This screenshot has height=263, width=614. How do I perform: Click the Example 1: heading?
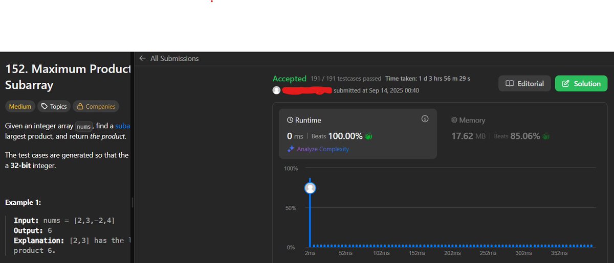tap(23, 202)
